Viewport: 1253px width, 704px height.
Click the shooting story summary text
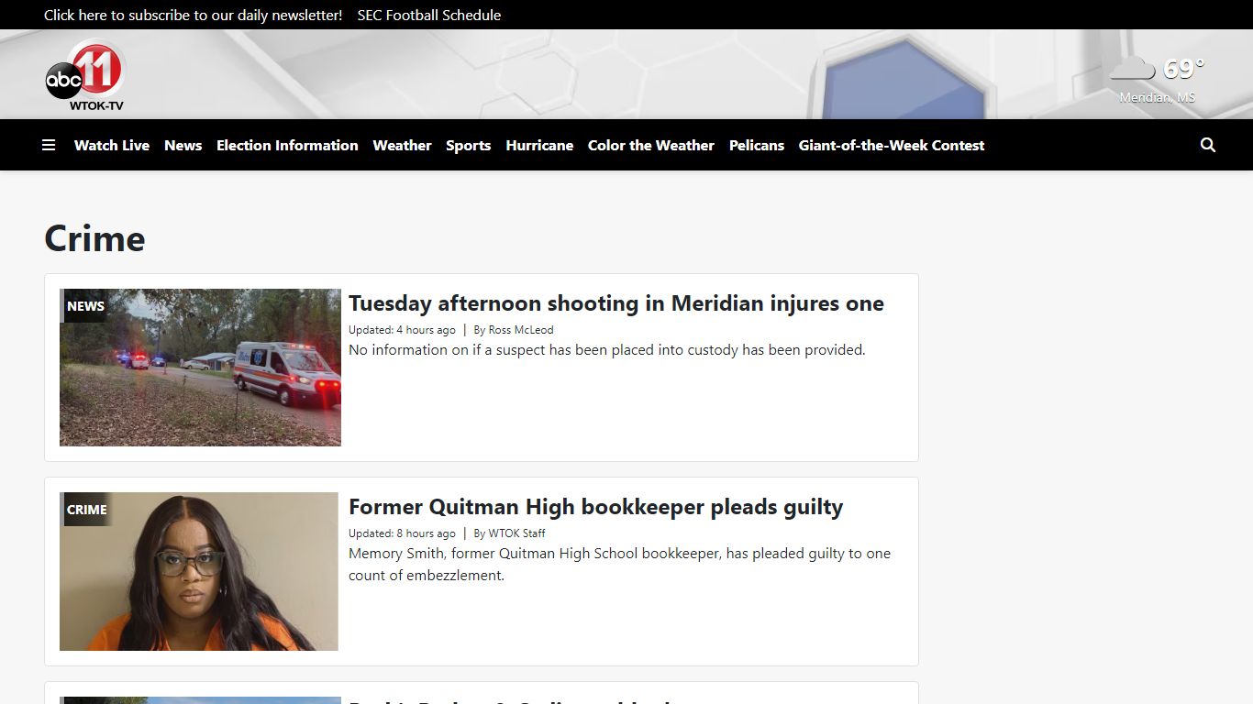pyautogui.click(x=607, y=350)
